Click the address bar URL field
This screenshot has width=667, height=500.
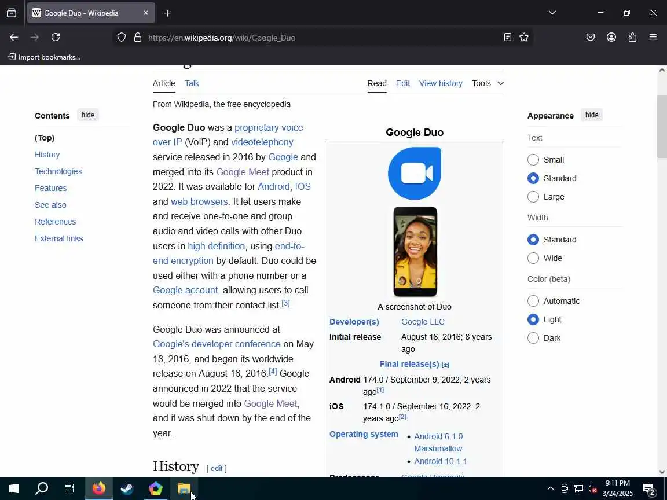323,38
